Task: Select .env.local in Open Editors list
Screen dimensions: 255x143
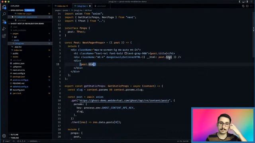Action: point(30,20)
